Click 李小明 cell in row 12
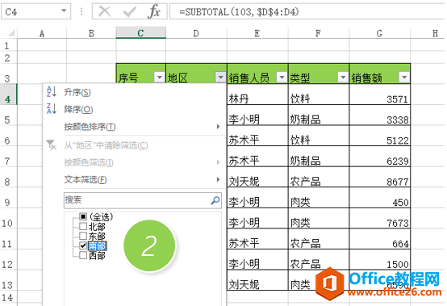The width and height of the screenshot is (447, 306). (x=257, y=259)
